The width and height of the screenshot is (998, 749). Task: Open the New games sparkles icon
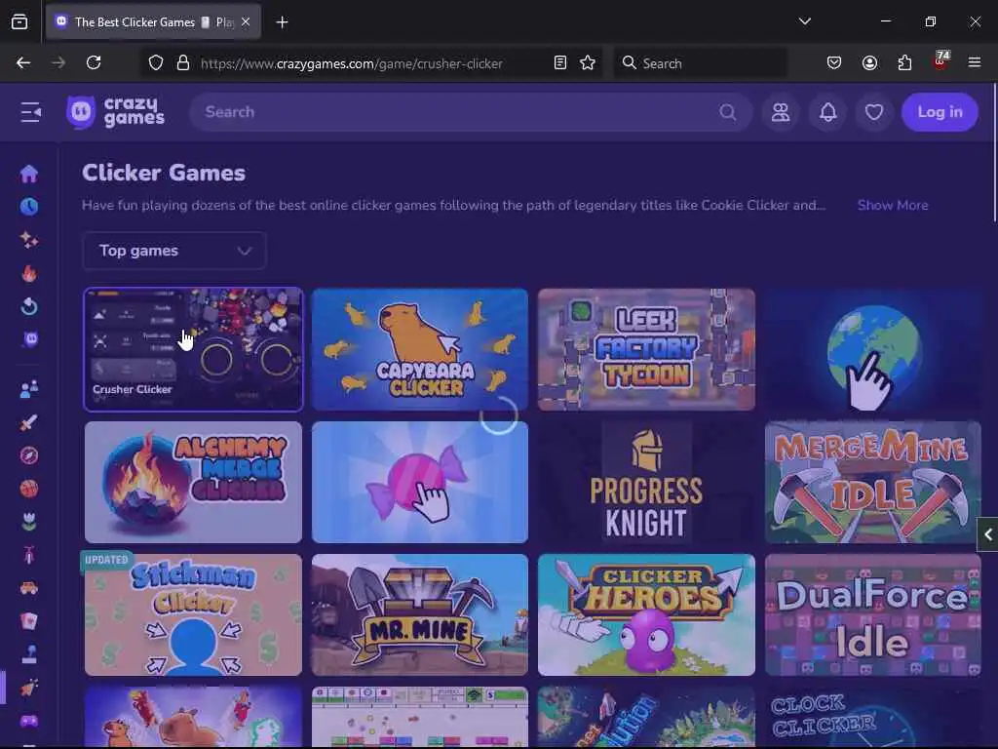point(28,240)
